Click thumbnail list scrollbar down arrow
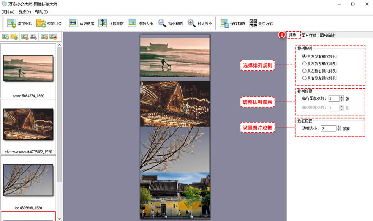373x221 pixels. (60, 218)
